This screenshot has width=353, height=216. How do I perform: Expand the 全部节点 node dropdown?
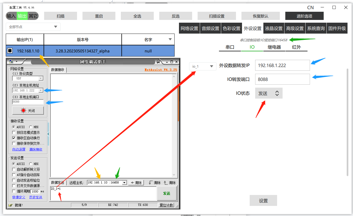(x=33, y=27)
